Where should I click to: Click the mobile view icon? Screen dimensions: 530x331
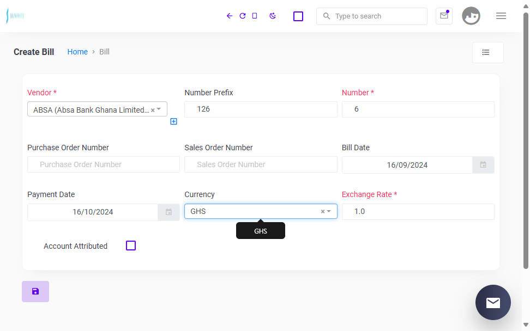click(x=255, y=16)
